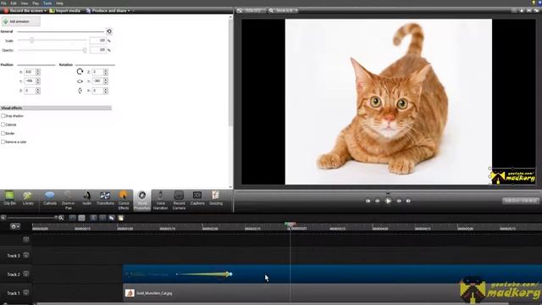Viewport: 542px width, 305px height.
Task: Jump to next clip in preview controls
Action: click(x=408, y=201)
